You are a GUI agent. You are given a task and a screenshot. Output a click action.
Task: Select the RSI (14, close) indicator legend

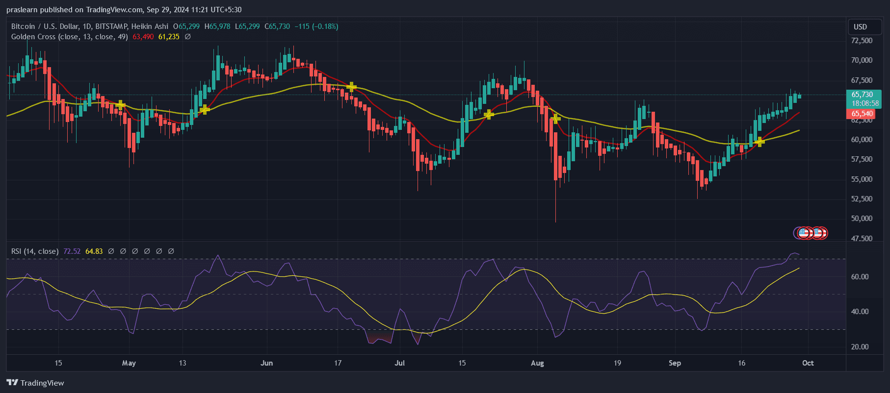(x=35, y=251)
